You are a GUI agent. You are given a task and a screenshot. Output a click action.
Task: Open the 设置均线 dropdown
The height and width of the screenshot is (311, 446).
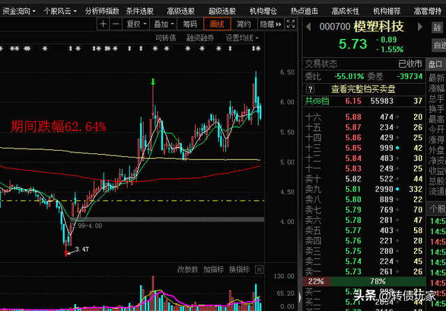pos(242,38)
